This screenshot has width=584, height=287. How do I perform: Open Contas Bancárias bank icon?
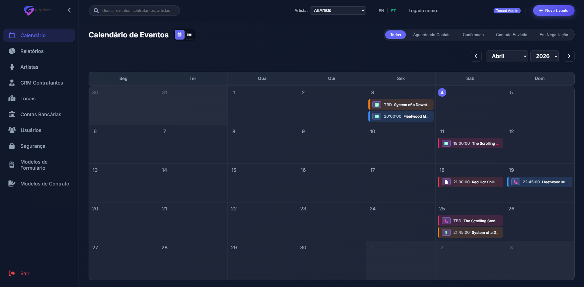[x=12, y=114]
